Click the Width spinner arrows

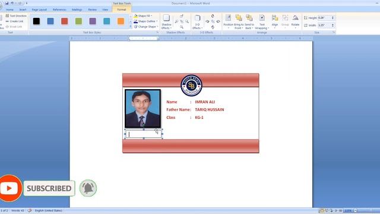tap(332, 25)
